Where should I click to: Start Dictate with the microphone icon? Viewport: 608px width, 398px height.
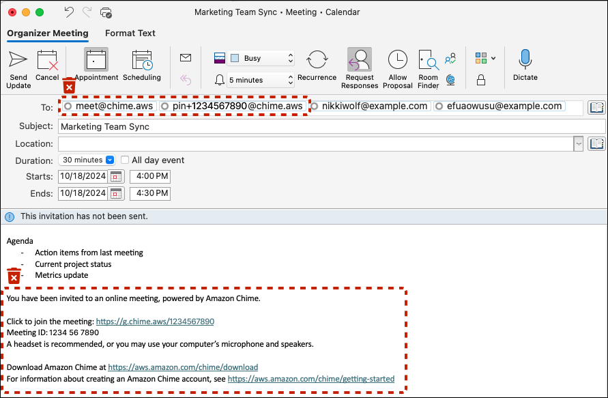tap(525, 60)
